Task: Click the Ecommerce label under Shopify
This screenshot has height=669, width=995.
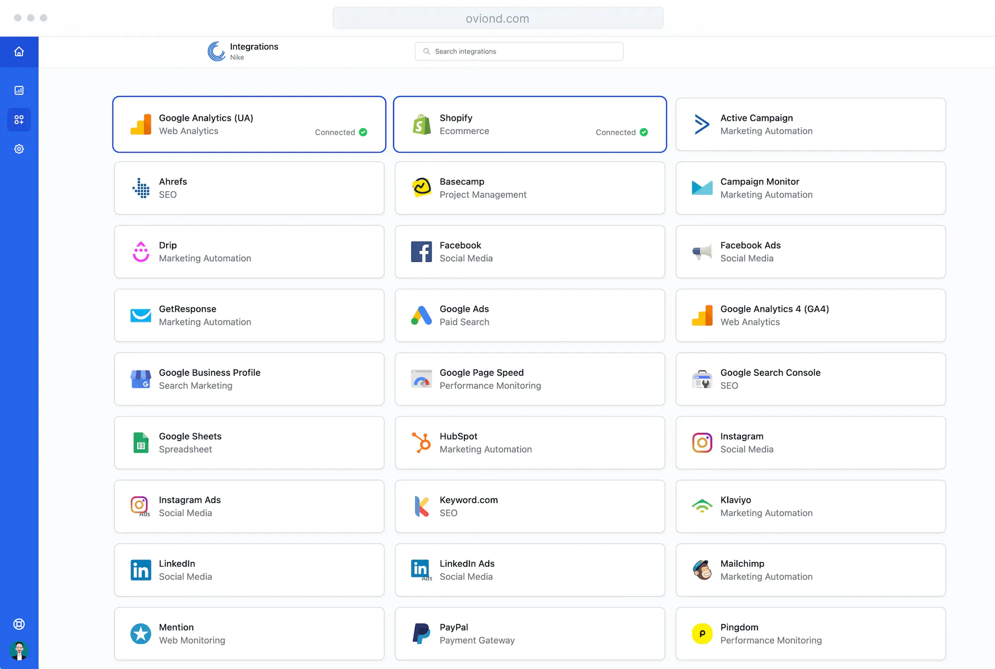Action: pyautogui.click(x=464, y=131)
